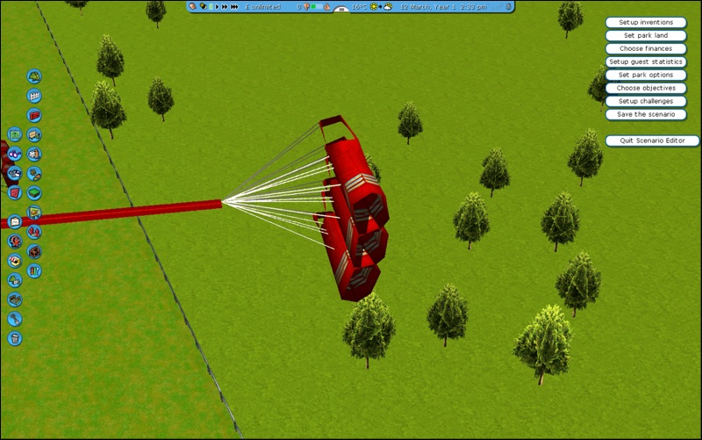This screenshot has height=440, width=702.
Task: Open the green map view icon
Action: click(15, 134)
